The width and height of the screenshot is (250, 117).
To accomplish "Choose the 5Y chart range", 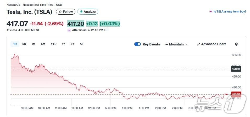I will (x=72, y=44).
